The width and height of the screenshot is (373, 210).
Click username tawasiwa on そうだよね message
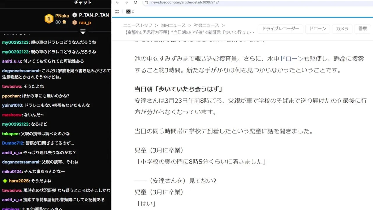tap(11, 86)
